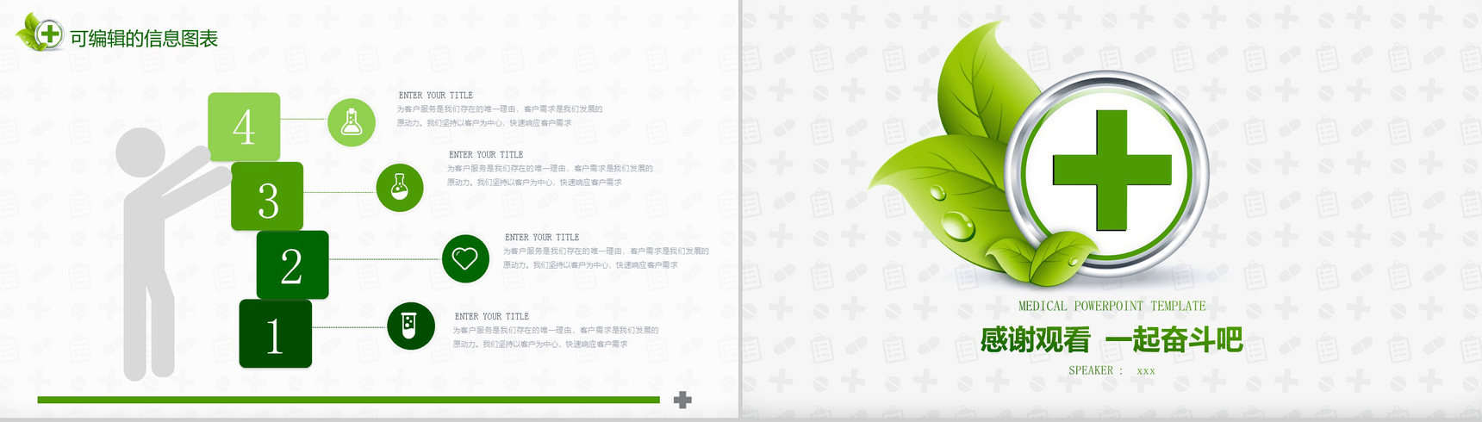Click the SPEAKER: xxx text
Screen dimensions: 1482x422
(x=1111, y=370)
